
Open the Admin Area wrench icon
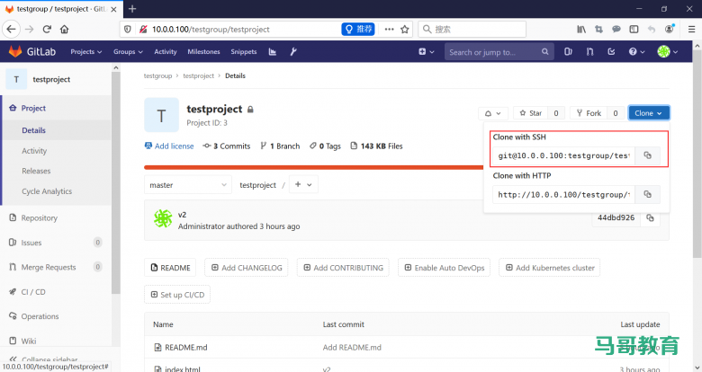click(x=293, y=52)
